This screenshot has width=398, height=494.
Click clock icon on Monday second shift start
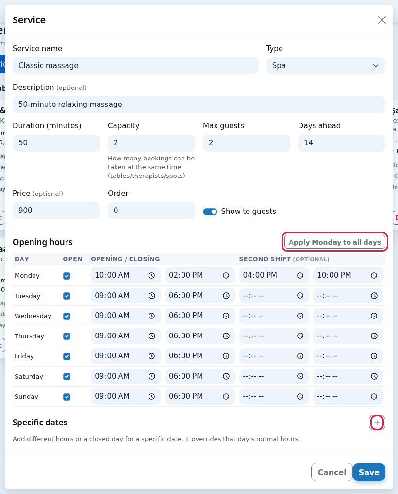click(x=300, y=275)
